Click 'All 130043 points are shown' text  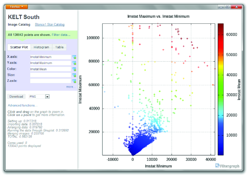tap(29, 35)
